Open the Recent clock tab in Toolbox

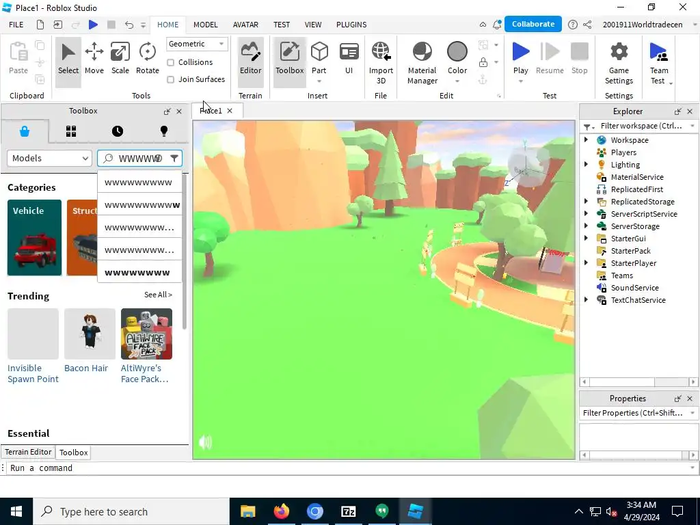(x=118, y=131)
